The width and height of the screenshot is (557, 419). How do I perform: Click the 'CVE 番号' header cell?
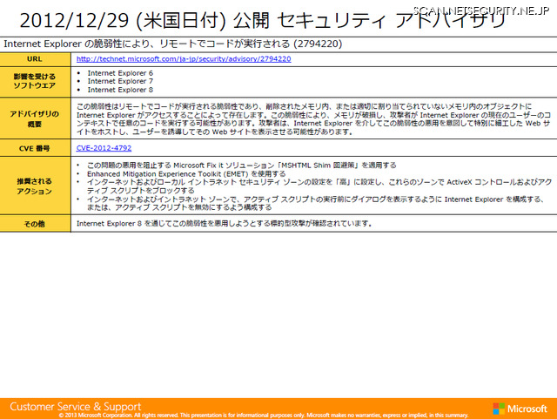35,148
